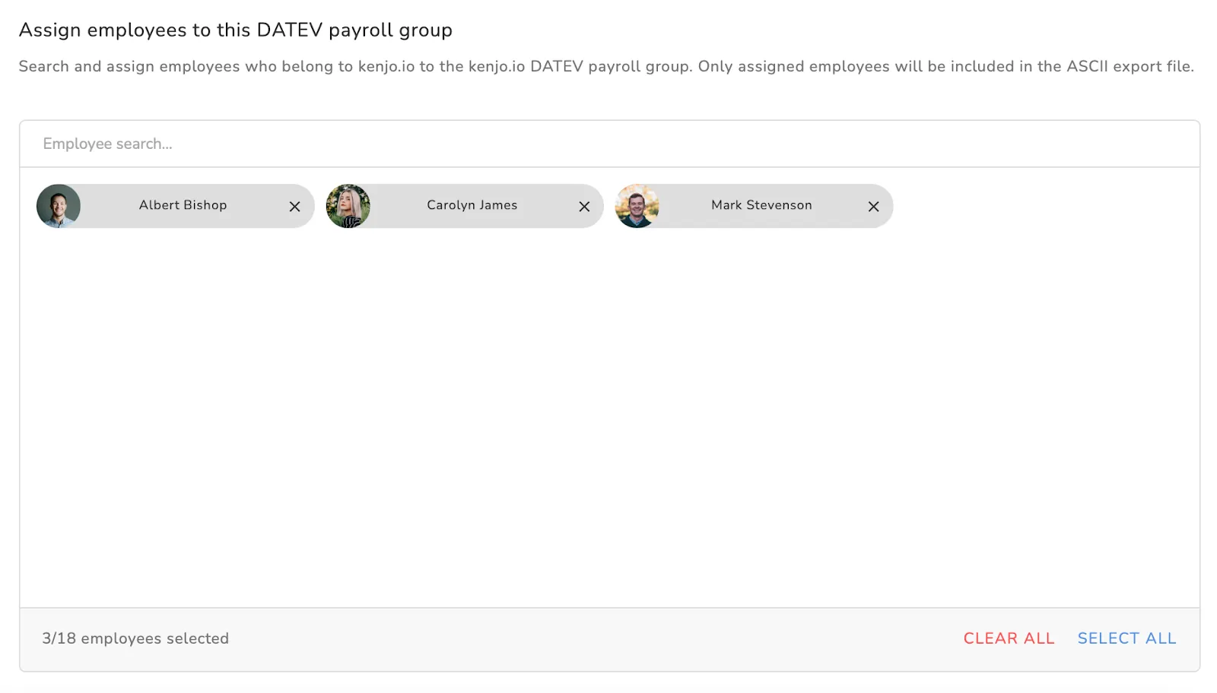The height and width of the screenshot is (693, 1217).
Task: Remove Mark Stevenson from the selected employees
Action: [873, 206]
